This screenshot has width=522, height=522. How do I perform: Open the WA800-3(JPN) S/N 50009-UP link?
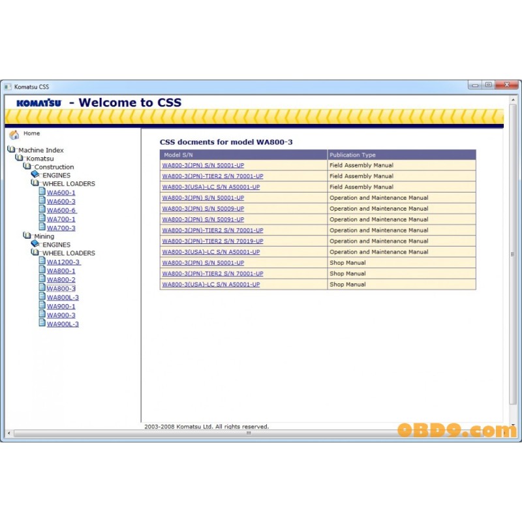tap(203, 209)
